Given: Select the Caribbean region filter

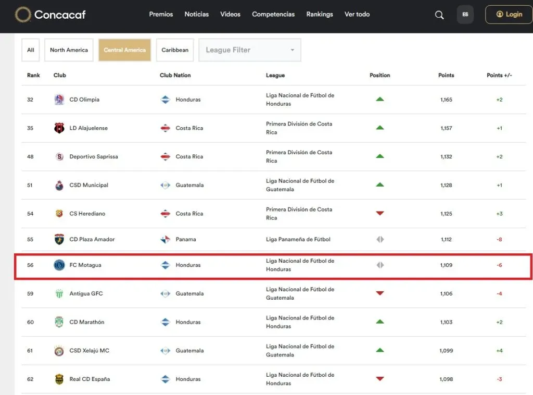Looking at the screenshot, I should [x=175, y=50].
